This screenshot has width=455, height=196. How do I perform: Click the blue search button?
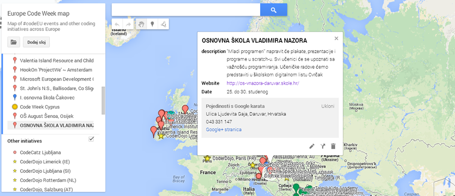pos(273,10)
